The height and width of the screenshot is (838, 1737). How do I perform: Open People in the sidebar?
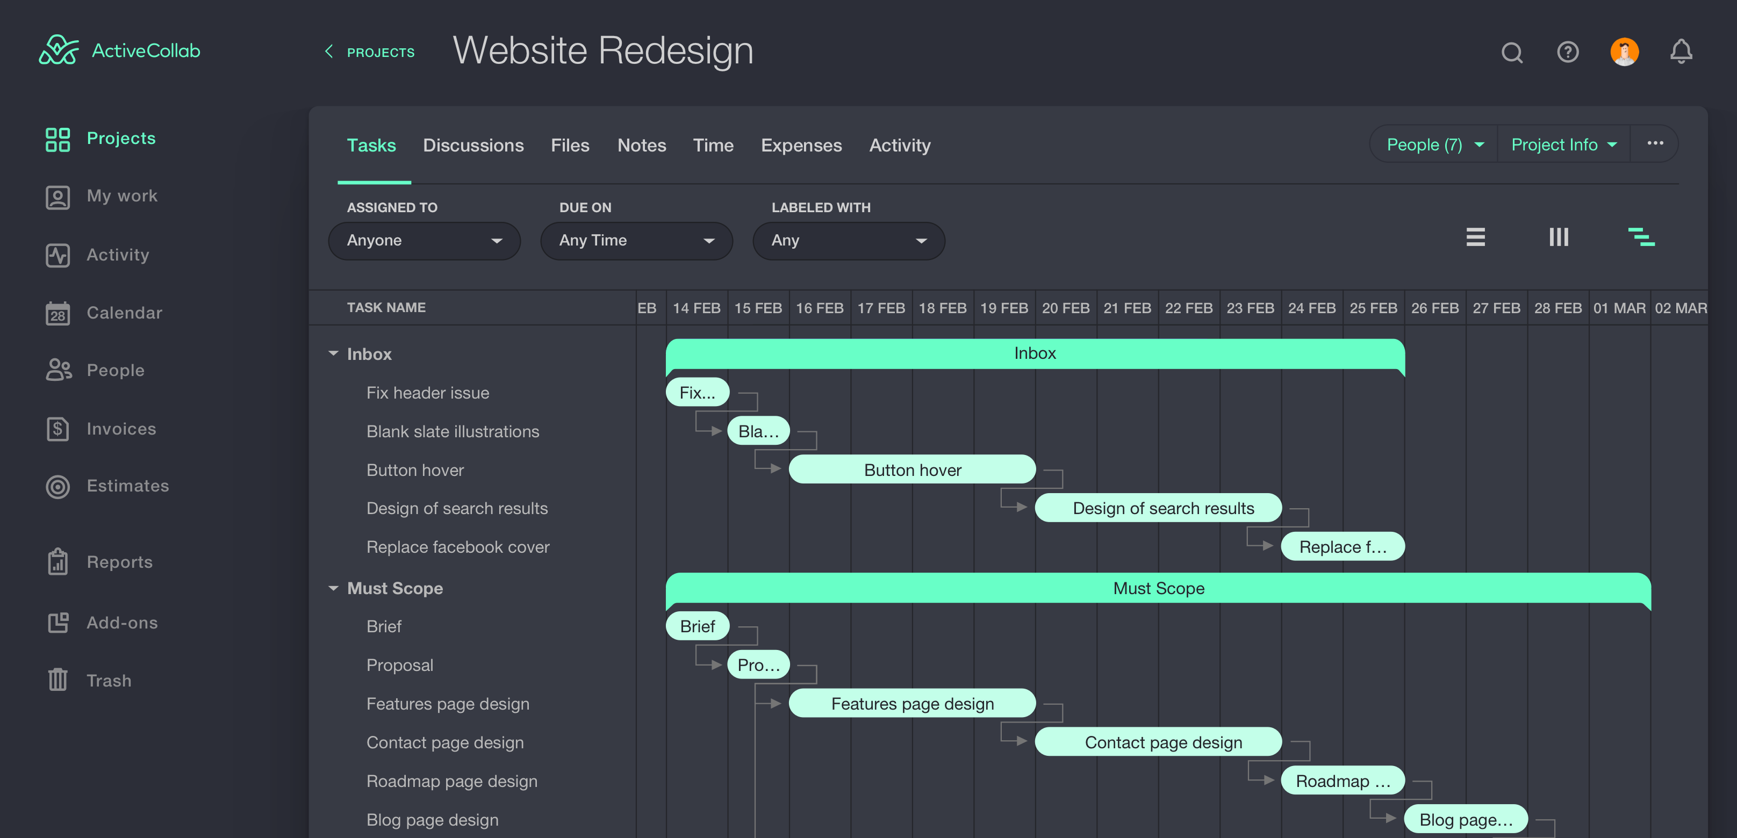[95, 370]
